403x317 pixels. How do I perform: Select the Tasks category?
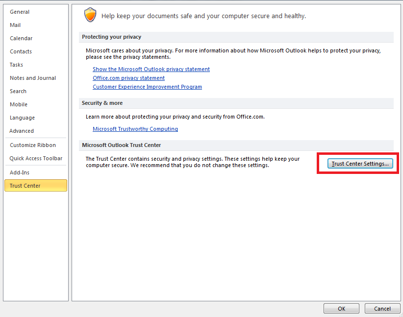(16, 65)
